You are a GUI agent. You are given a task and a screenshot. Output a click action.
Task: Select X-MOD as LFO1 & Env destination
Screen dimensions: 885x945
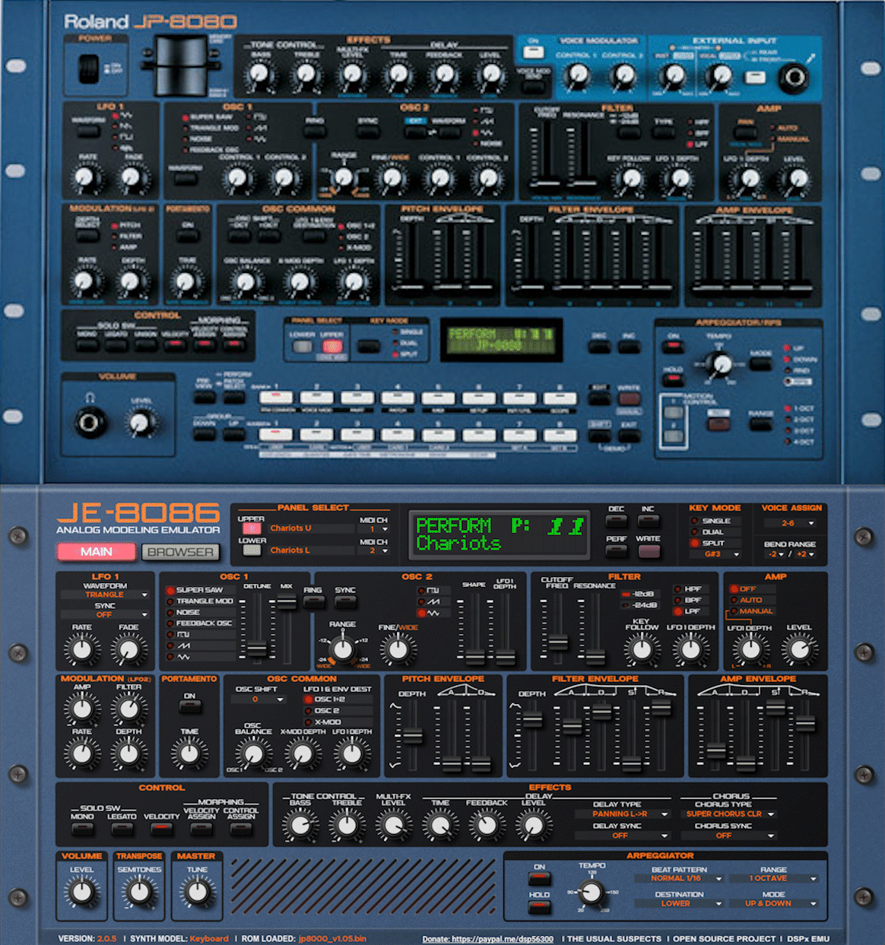(338, 722)
